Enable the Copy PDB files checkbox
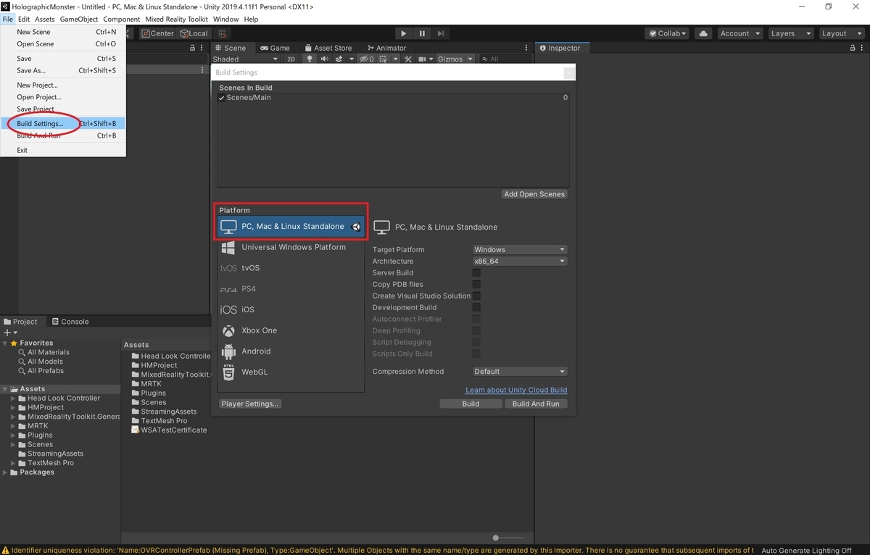Screen dimensions: 870x555 [476, 285]
